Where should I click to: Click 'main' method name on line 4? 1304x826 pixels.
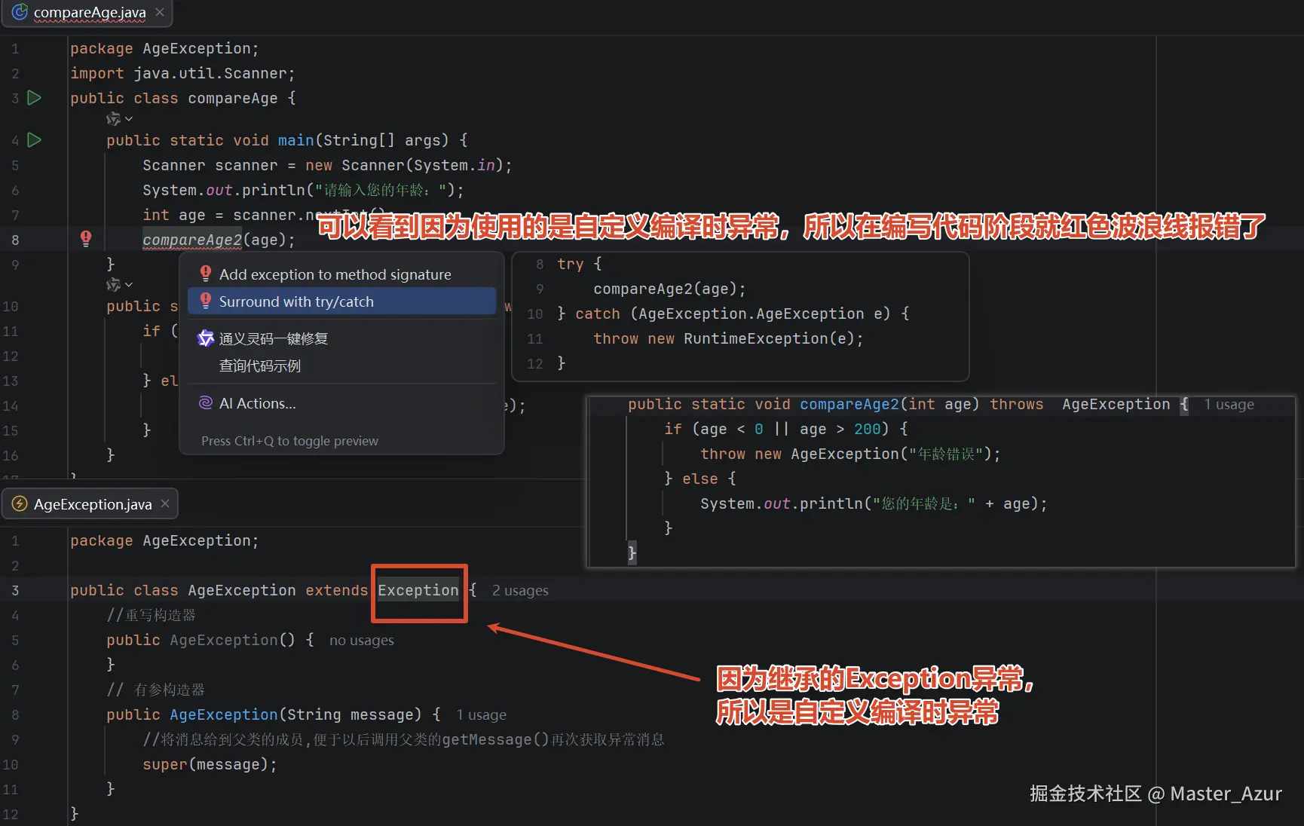[295, 140]
